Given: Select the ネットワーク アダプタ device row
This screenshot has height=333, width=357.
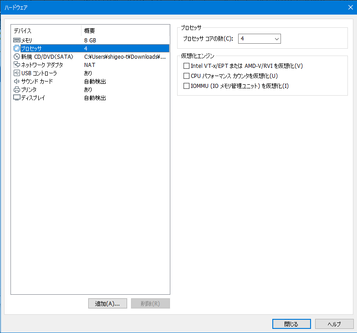Looking at the screenshot, I should click(90, 65).
